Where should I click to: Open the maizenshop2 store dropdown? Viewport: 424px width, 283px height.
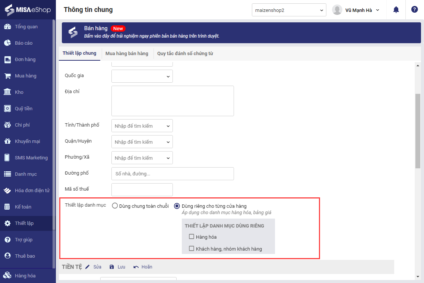[x=289, y=10]
